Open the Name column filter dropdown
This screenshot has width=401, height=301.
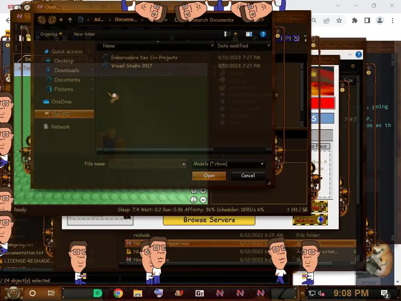click(212, 46)
